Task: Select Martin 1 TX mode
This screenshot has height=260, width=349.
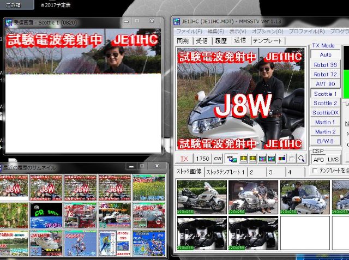Action: (325, 122)
